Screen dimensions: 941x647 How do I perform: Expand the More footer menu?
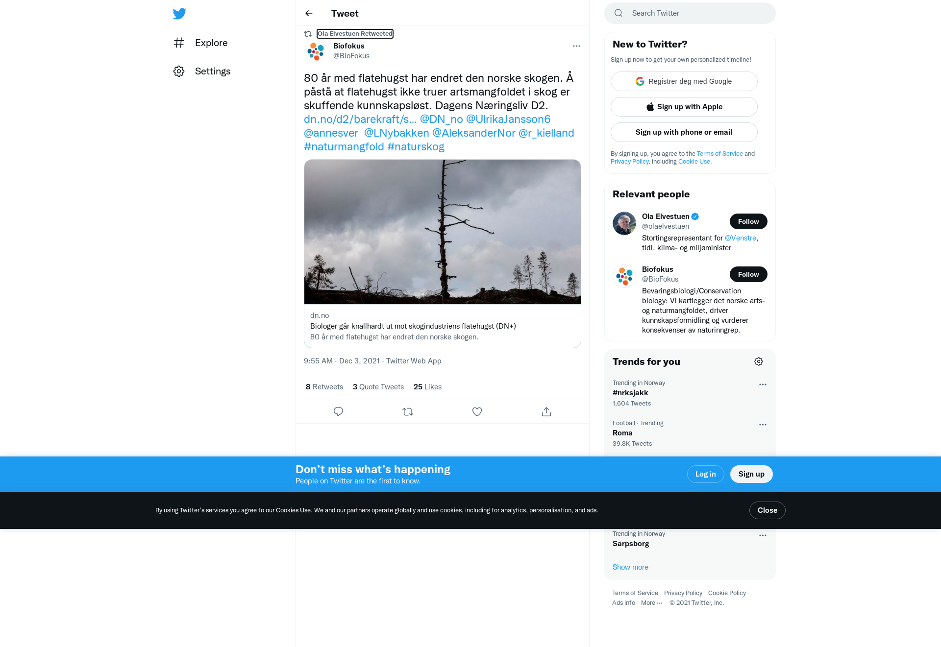click(x=651, y=603)
